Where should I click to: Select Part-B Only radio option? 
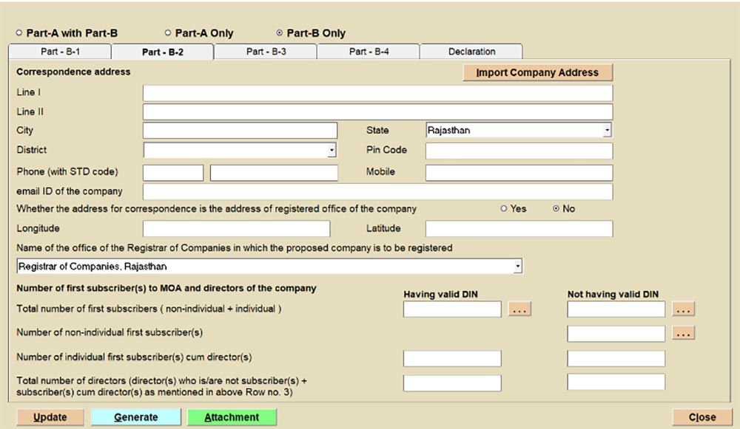coord(279,33)
